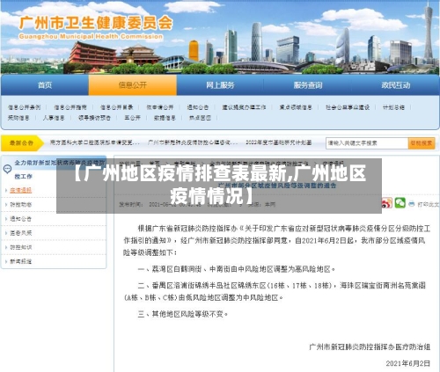Open 疫情通报 in the left sidebar
Screen dimensions: 440x372
click(x=20, y=190)
